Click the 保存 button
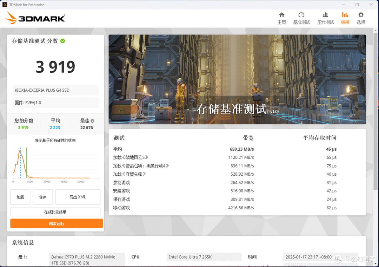This screenshot has width=379, height=267. pyautogui.click(x=43, y=197)
